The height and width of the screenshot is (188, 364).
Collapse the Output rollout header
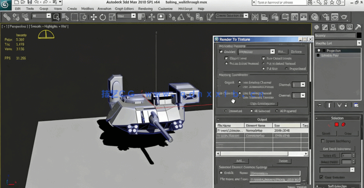(262, 120)
